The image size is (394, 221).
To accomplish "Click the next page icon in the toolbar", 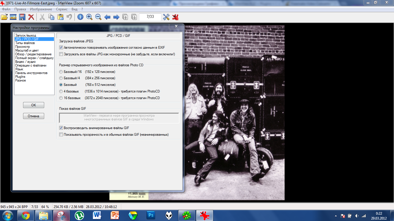I will 134,17.
